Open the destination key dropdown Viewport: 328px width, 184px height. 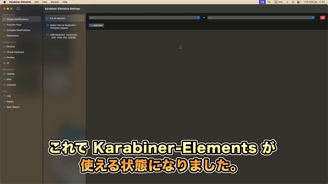pyautogui.click(x=261, y=18)
